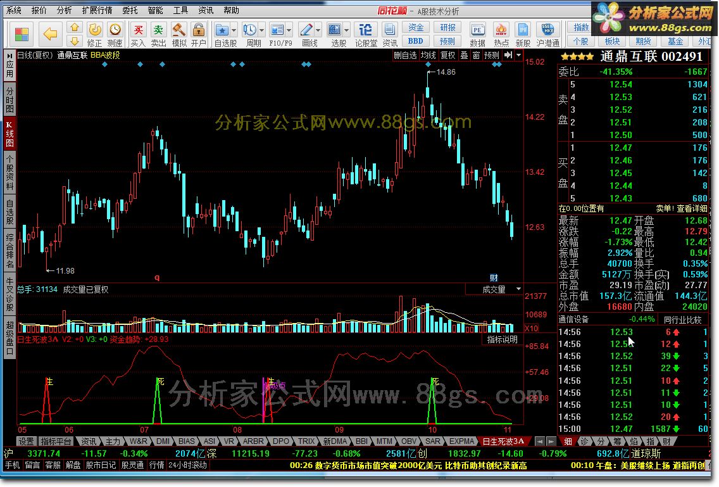
Task: Toggle 复权 price adjustment on chart
Action: point(448,55)
